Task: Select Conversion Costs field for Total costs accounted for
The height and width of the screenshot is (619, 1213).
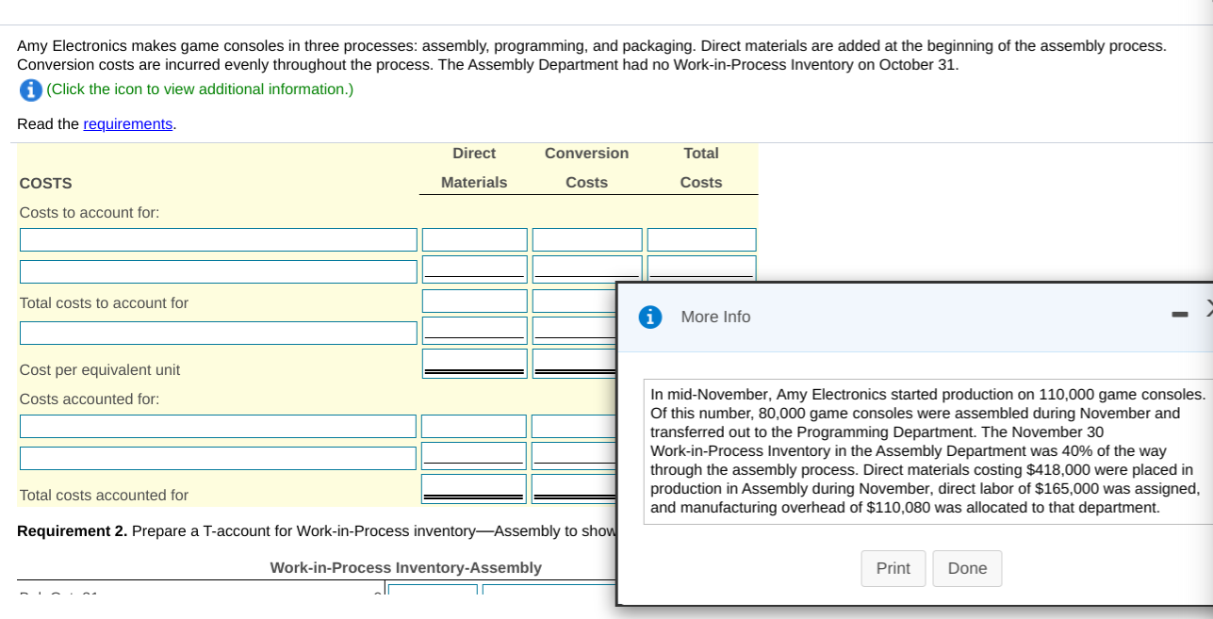Action: coord(573,489)
